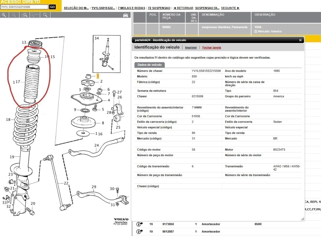Click the zoom out magnifier icon

[14, 15]
